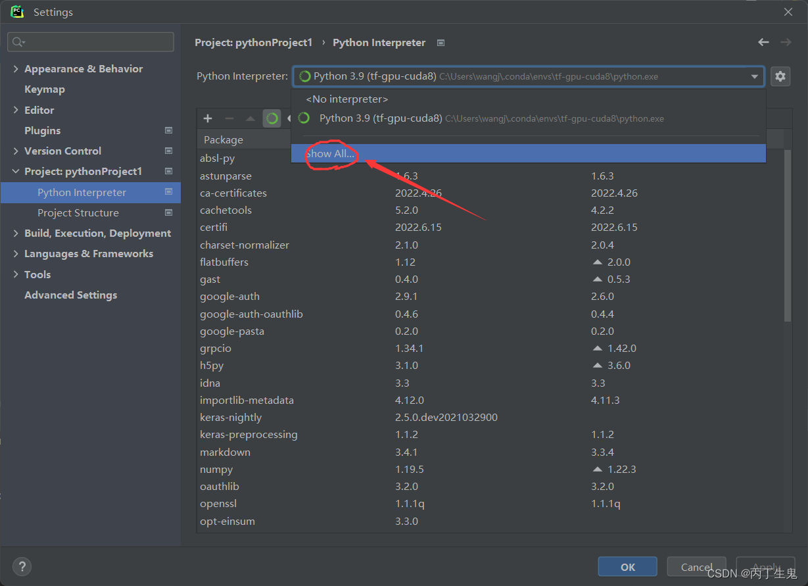Click the upgrade arrow in the gast row

597,279
